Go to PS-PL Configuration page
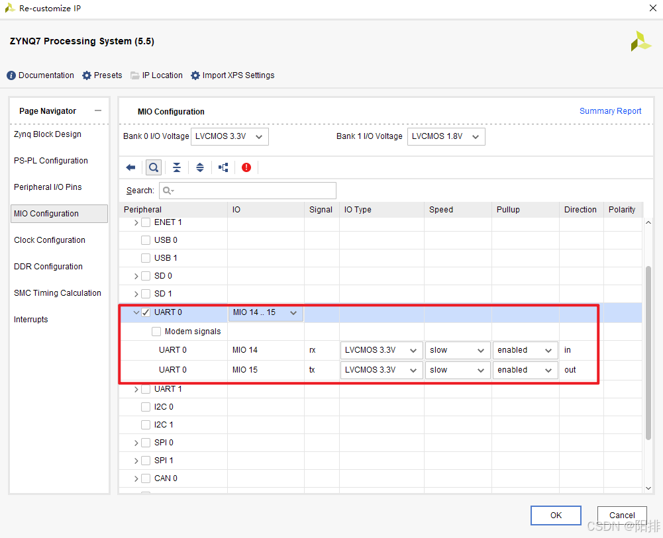 [51, 160]
